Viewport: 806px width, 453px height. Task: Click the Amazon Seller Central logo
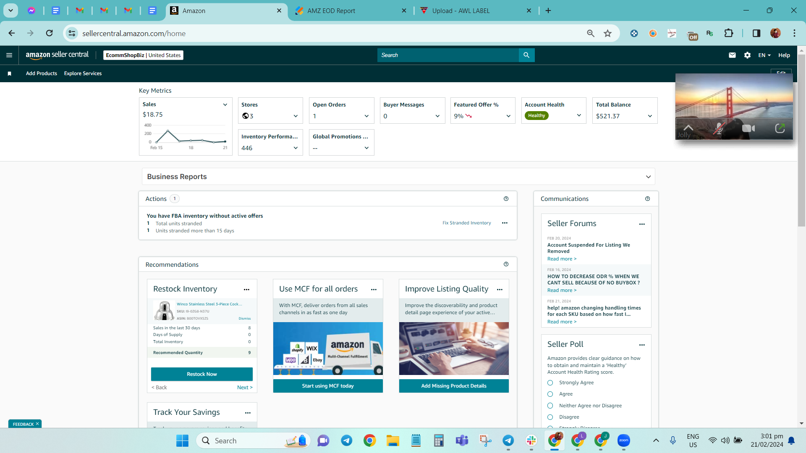(57, 55)
